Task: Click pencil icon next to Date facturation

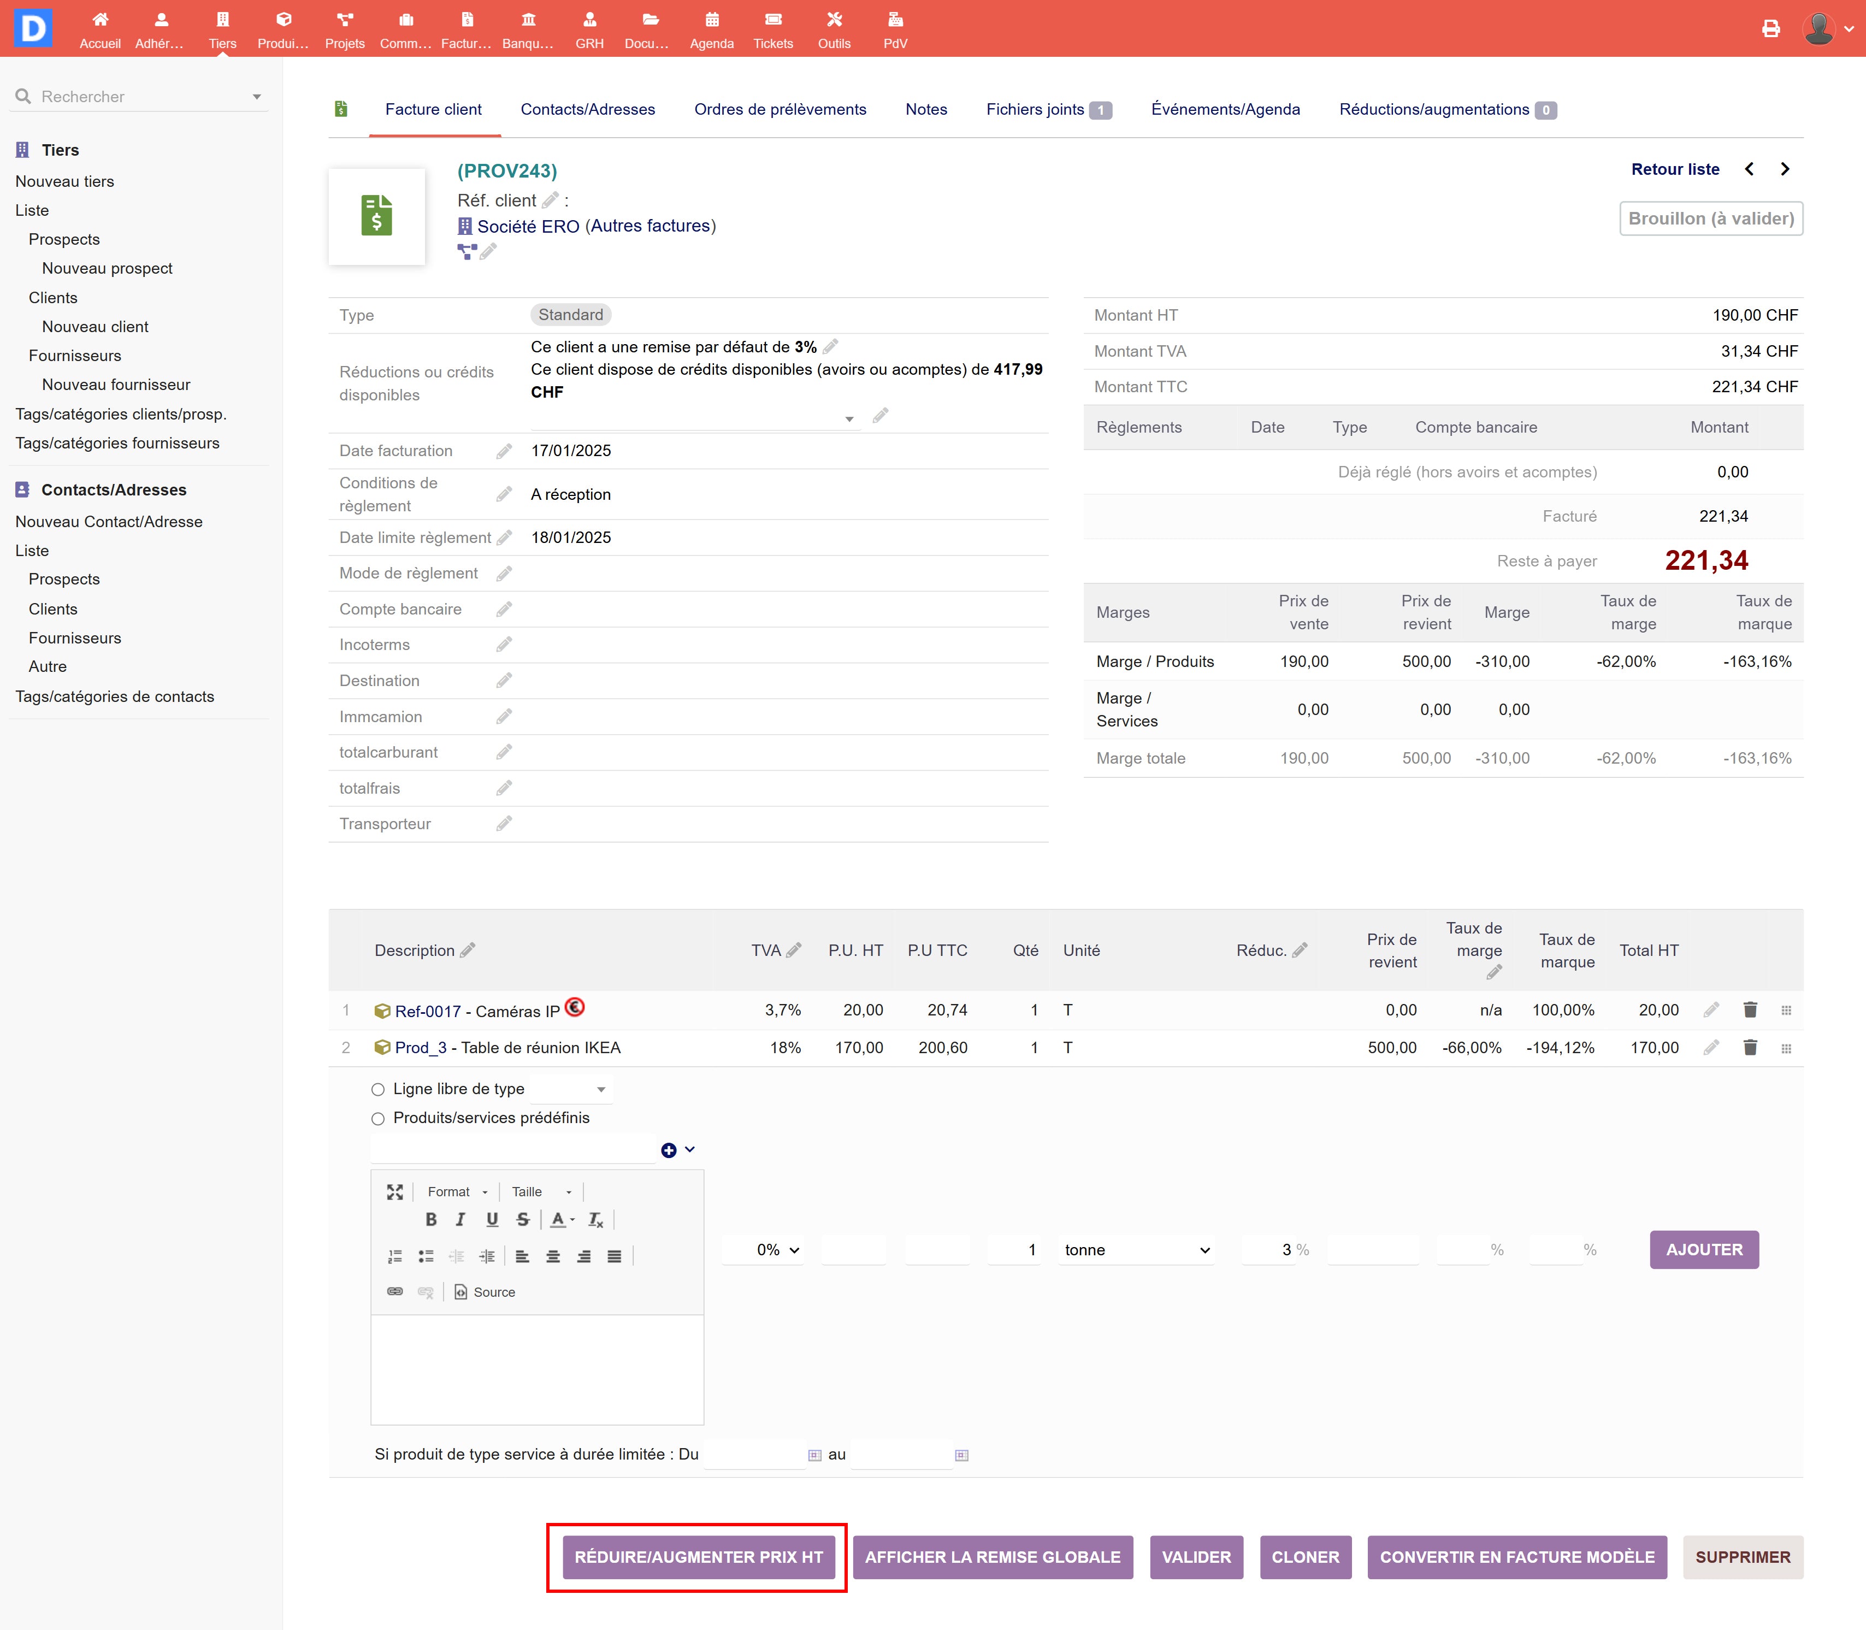Action: [504, 451]
